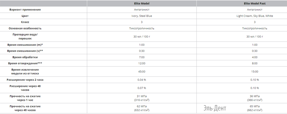Select the 36 МПа compression strength cell
Viewport: 287px width, 114px height.
pyautogui.click(x=254, y=98)
